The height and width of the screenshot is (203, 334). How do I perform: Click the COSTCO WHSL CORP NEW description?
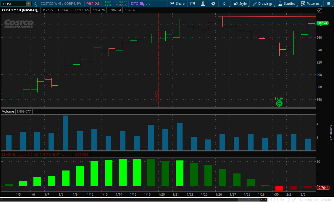(x=61, y=4)
